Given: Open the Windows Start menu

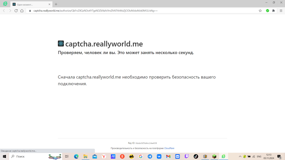Looking at the screenshot, I should coord(4,156).
